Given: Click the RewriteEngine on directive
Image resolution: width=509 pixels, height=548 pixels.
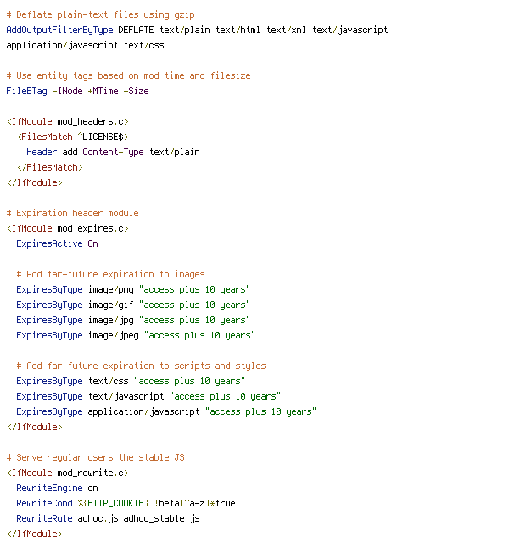Looking at the screenshot, I should pyautogui.click(x=58, y=489).
